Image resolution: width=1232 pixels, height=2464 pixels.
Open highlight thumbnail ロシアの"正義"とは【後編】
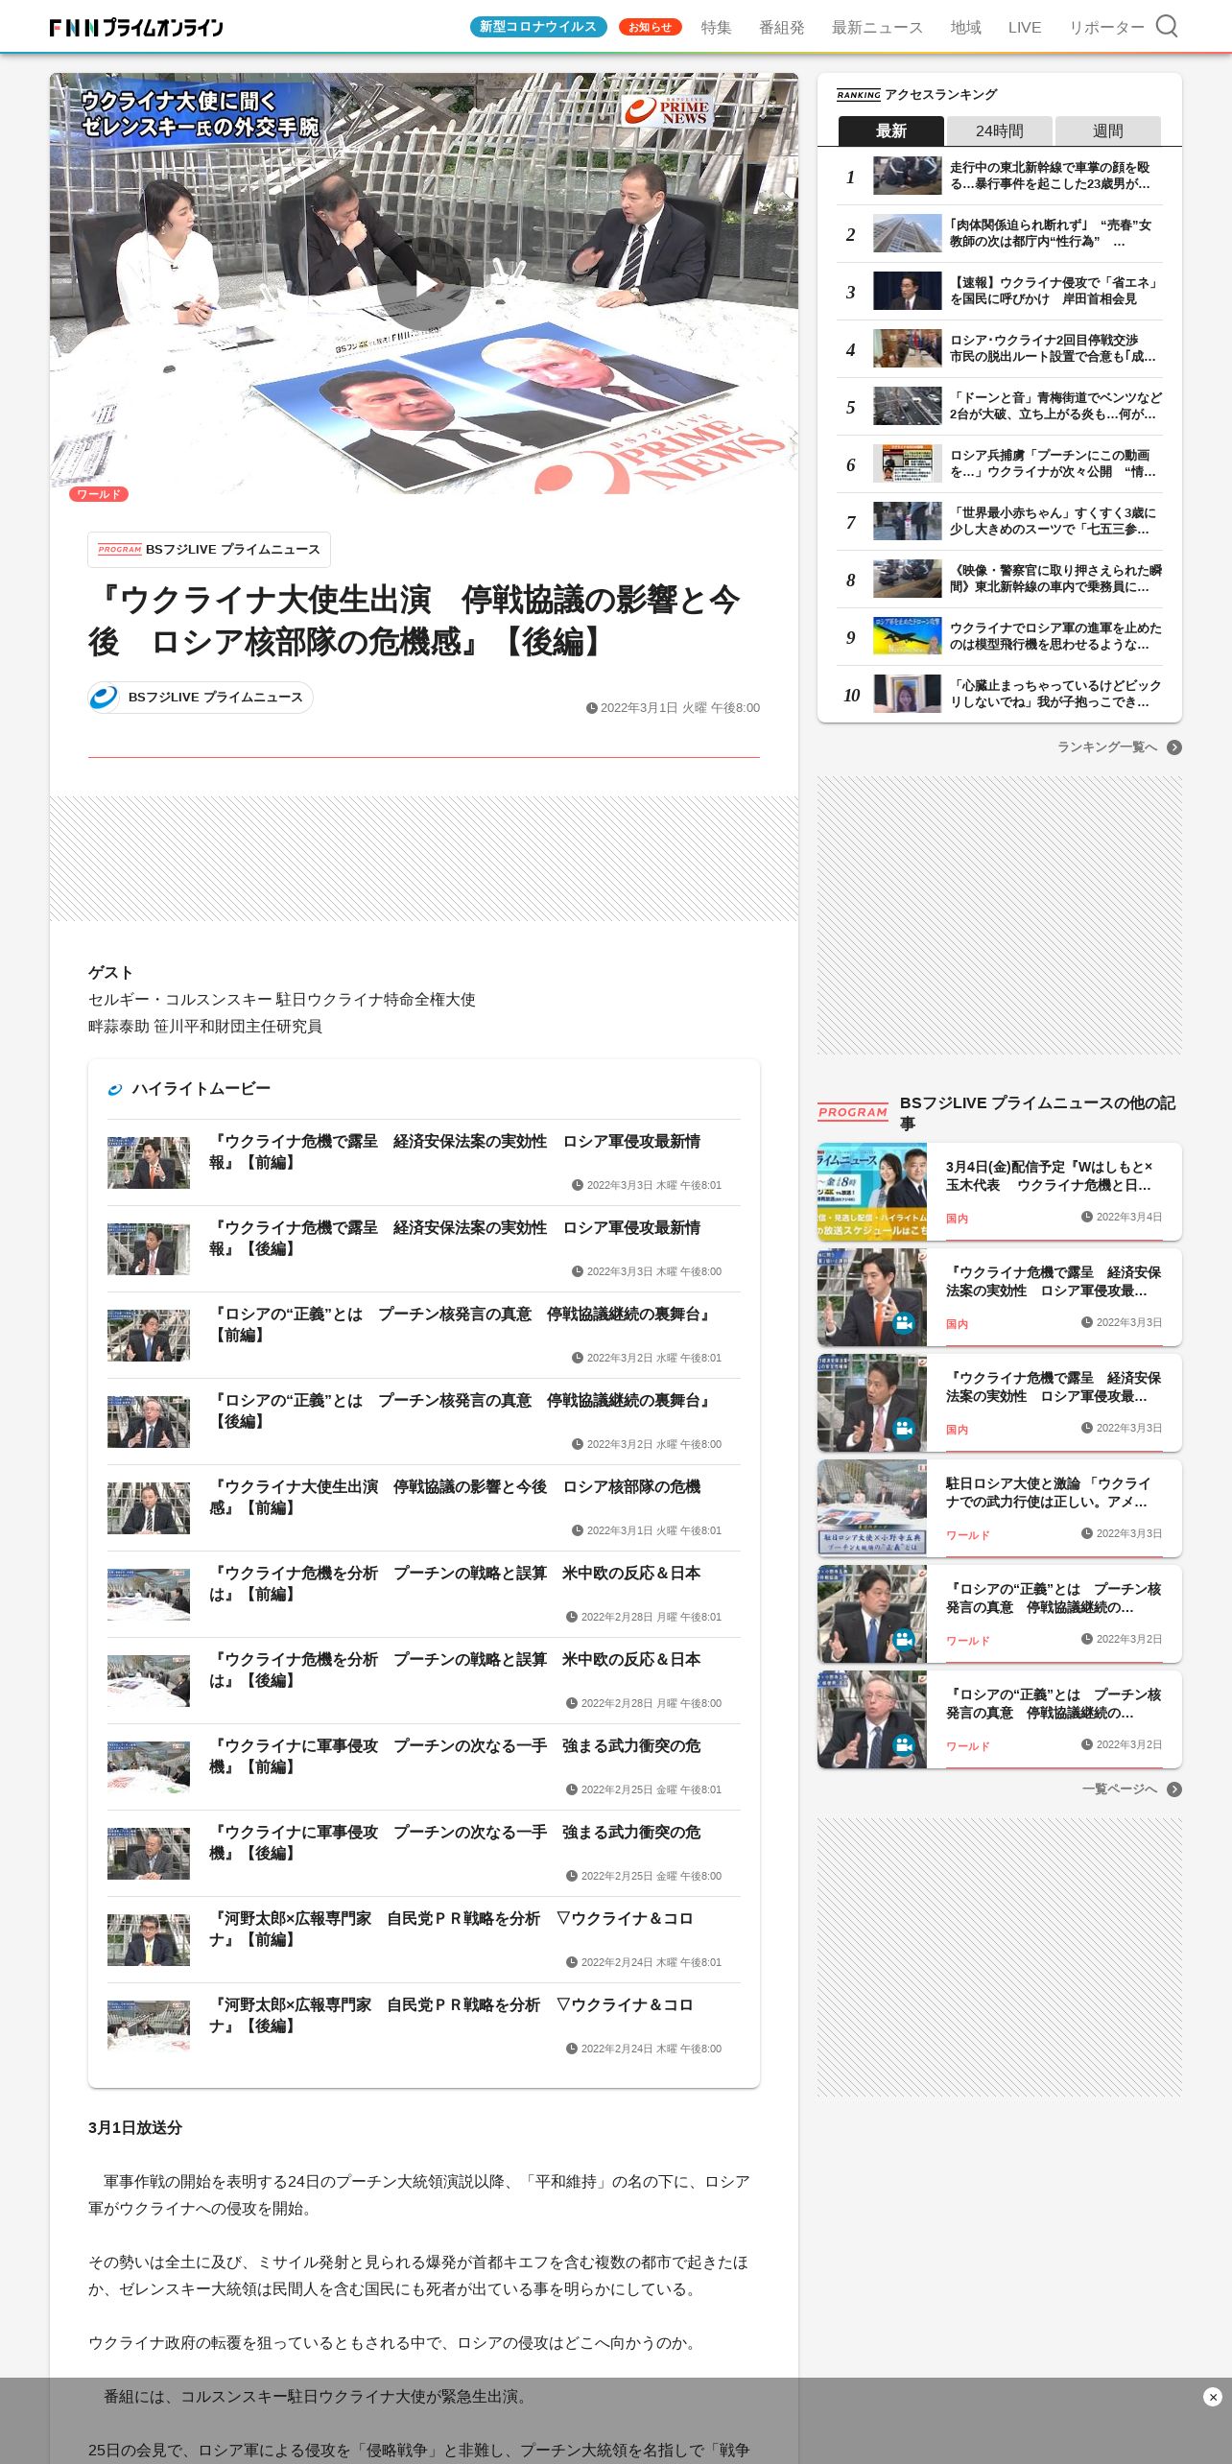pyautogui.click(x=149, y=1422)
